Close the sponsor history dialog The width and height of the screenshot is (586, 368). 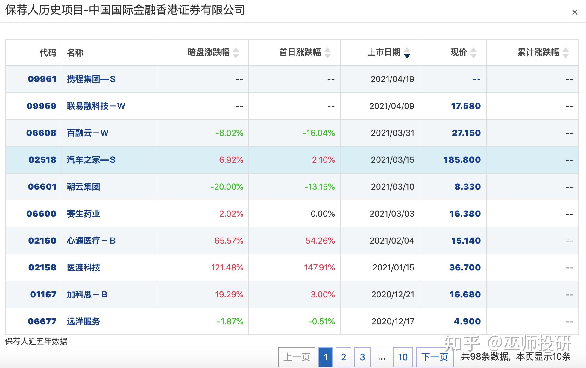tap(574, 12)
